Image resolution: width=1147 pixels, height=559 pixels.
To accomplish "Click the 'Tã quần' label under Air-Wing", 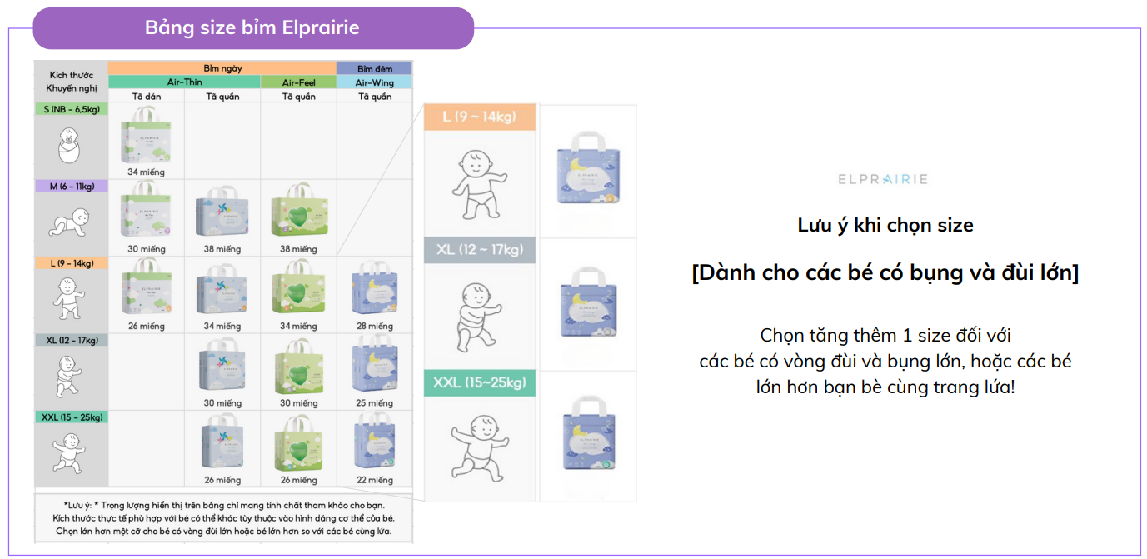I will (375, 97).
